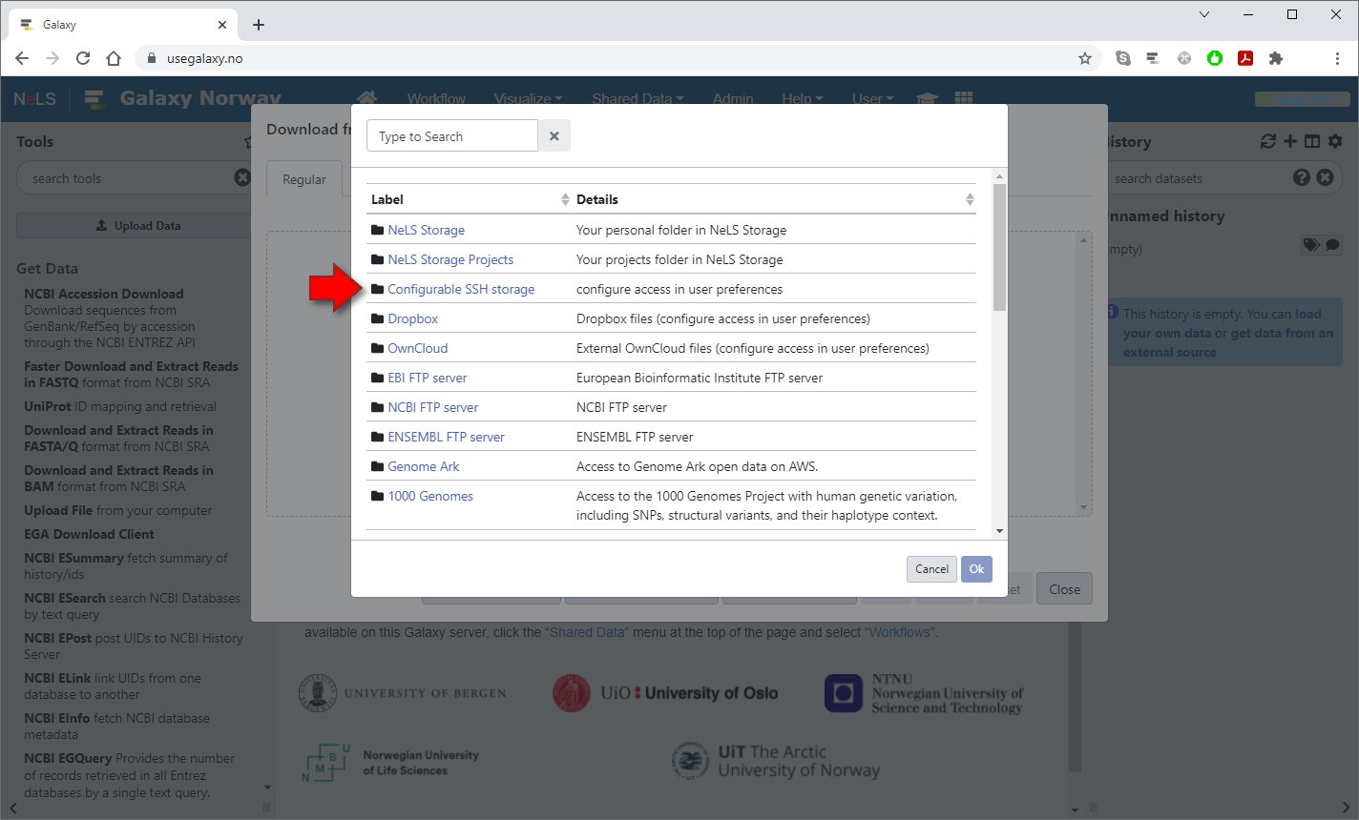Click the browser reload button
The image size is (1359, 820).
coord(83,58)
